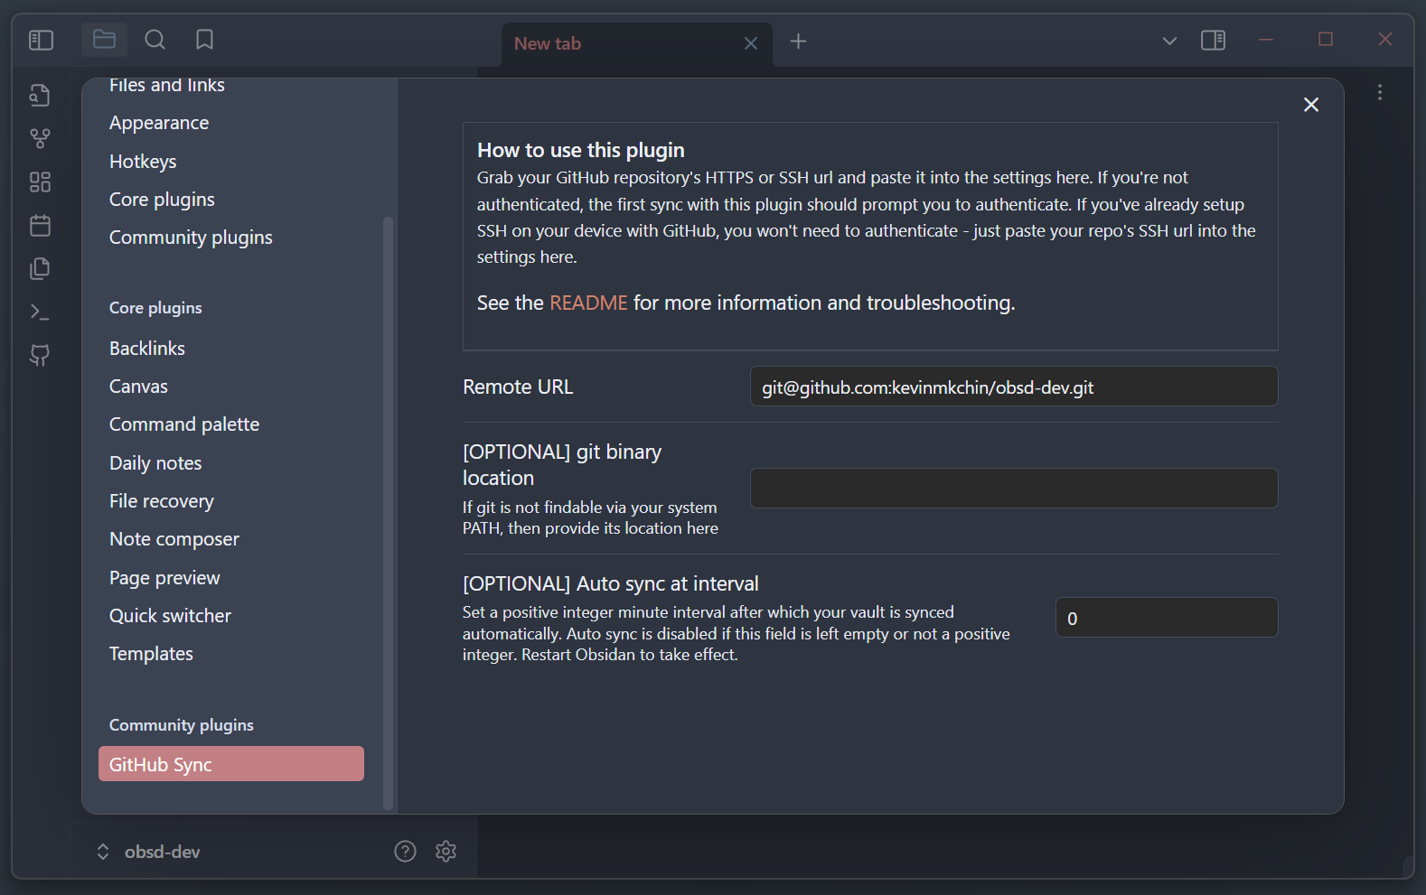Click the GitHub Sync ribbon icon
This screenshot has height=895, width=1426.
pos(40,355)
